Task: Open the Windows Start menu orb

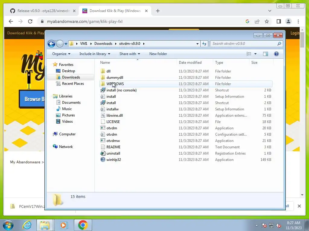Action: click(x=8, y=225)
